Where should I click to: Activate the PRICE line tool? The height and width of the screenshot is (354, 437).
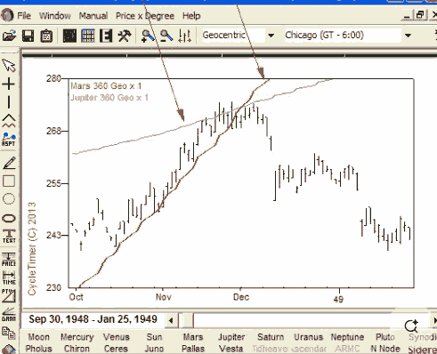[9, 260]
